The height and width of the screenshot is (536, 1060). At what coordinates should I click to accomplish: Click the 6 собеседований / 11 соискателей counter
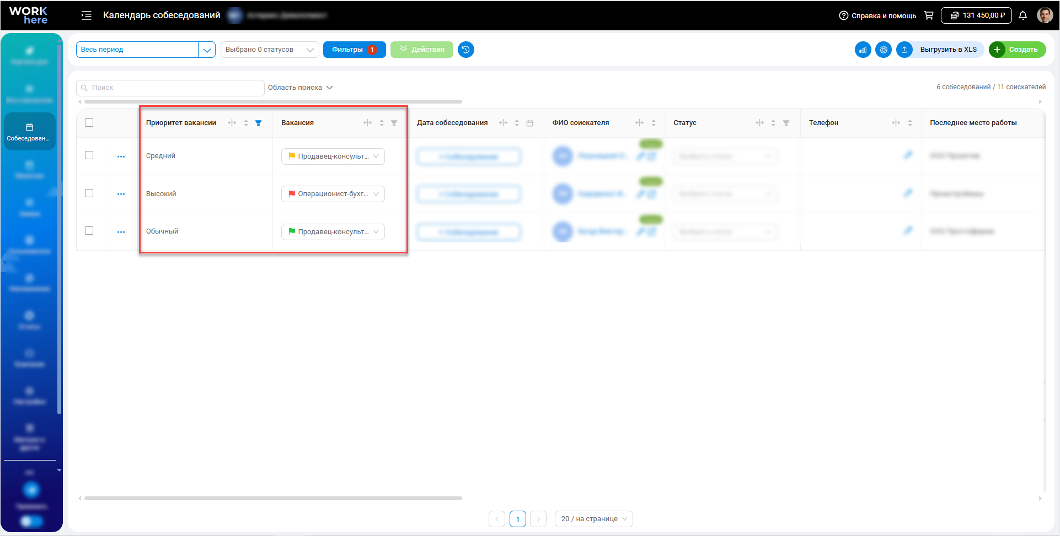(x=991, y=87)
